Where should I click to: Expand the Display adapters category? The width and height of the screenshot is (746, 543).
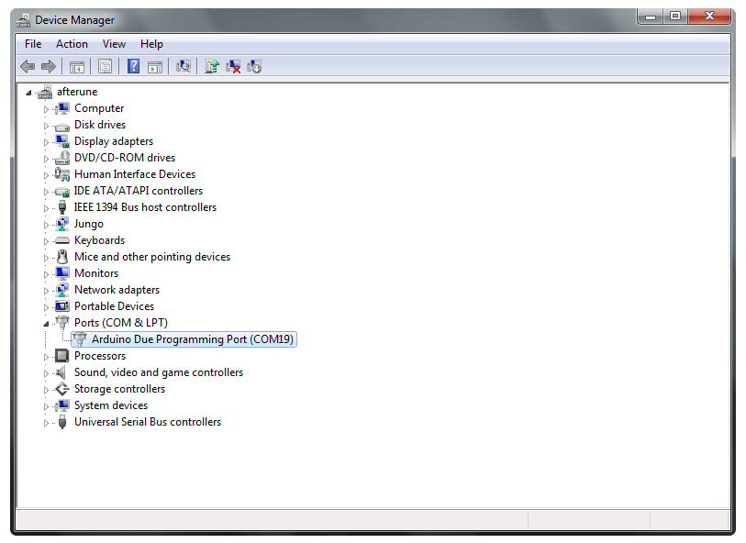click(x=46, y=142)
